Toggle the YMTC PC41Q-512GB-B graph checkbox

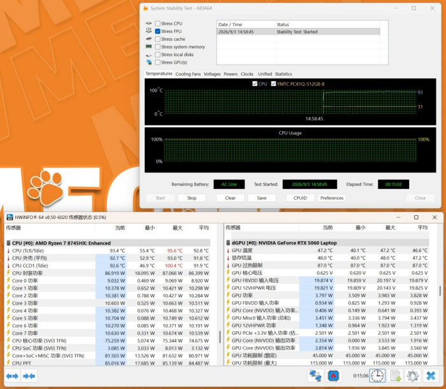273,84
